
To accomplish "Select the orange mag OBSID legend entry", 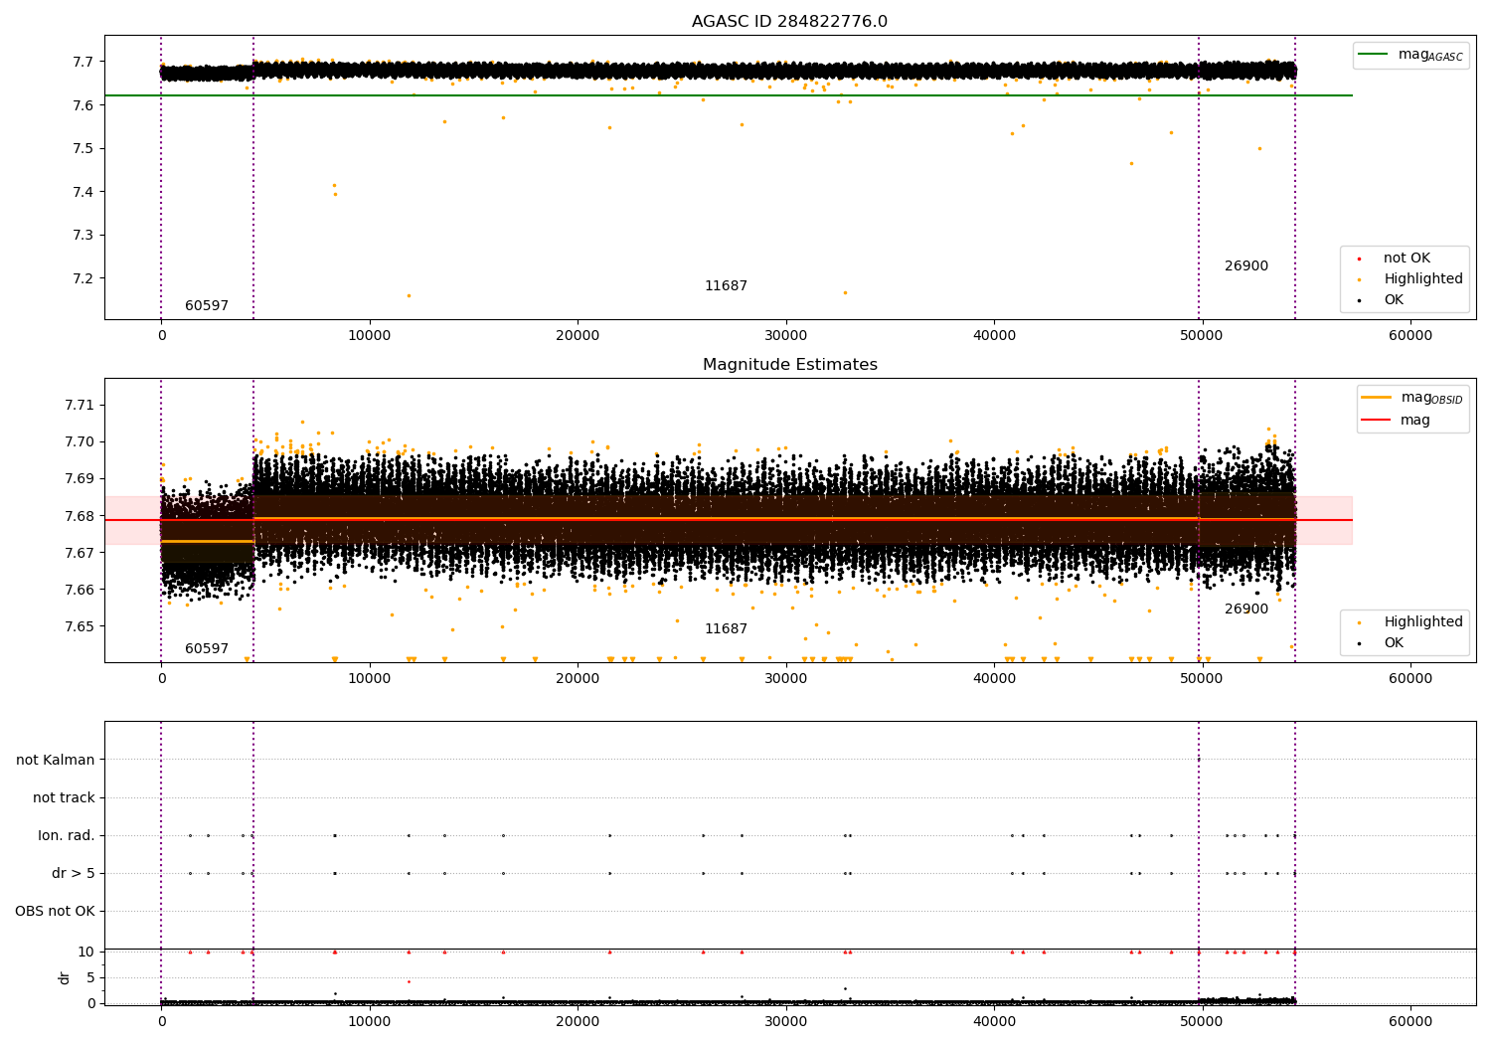I will click(x=1411, y=398).
